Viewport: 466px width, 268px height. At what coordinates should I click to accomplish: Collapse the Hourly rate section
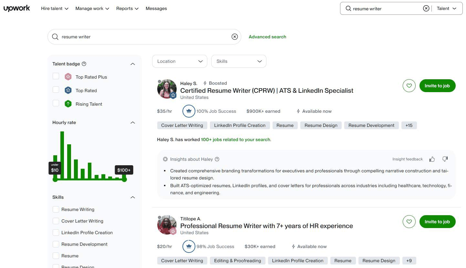(132, 122)
